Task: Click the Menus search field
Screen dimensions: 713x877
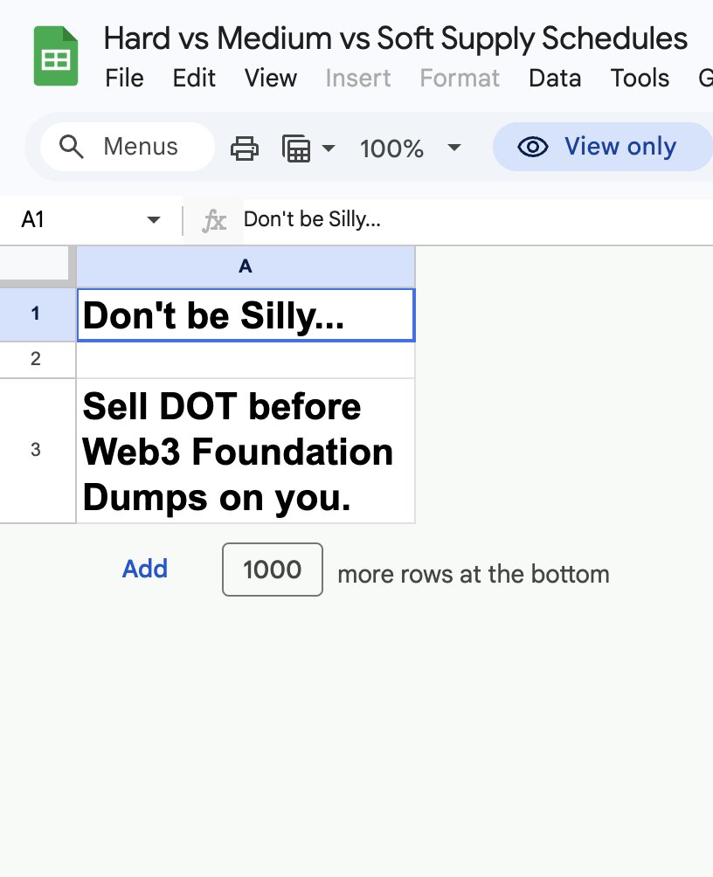Action: [x=128, y=147]
